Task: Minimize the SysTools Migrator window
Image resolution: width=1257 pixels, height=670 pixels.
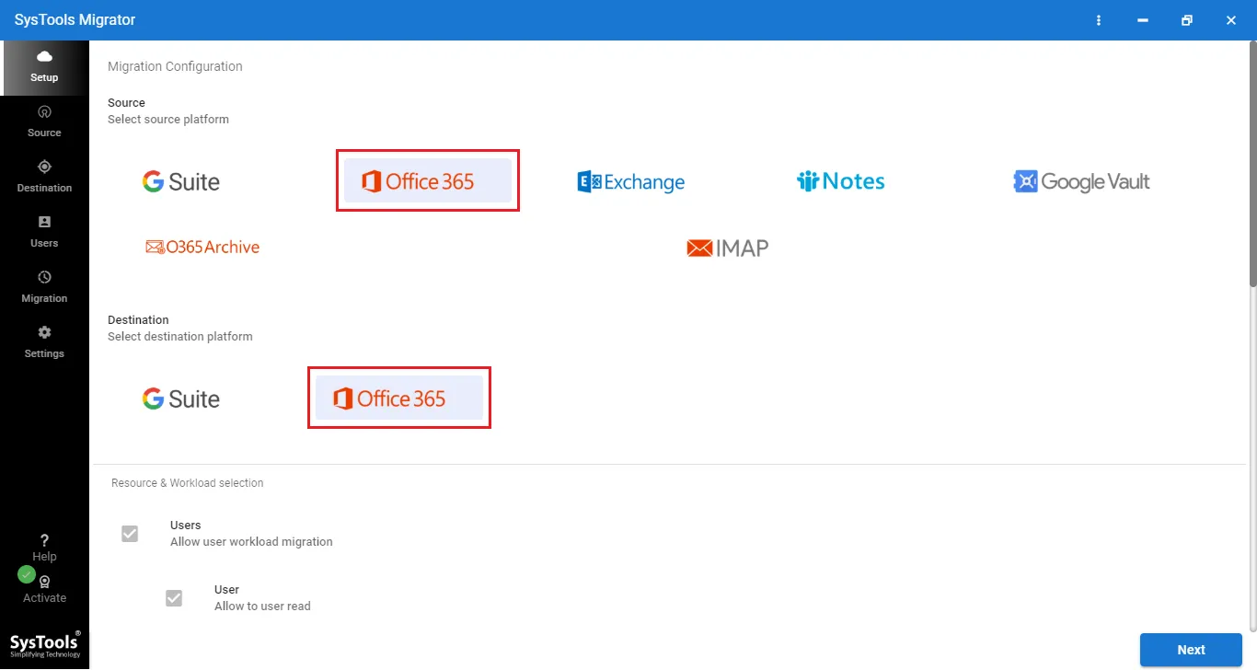Action: point(1143,20)
